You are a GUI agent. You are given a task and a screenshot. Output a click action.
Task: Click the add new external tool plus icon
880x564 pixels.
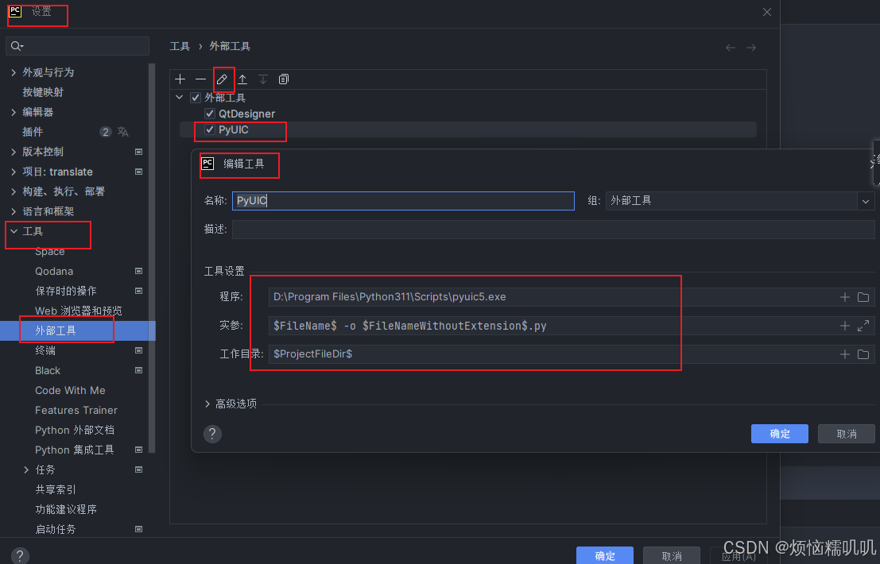pyautogui.click(x=180, y=79)
